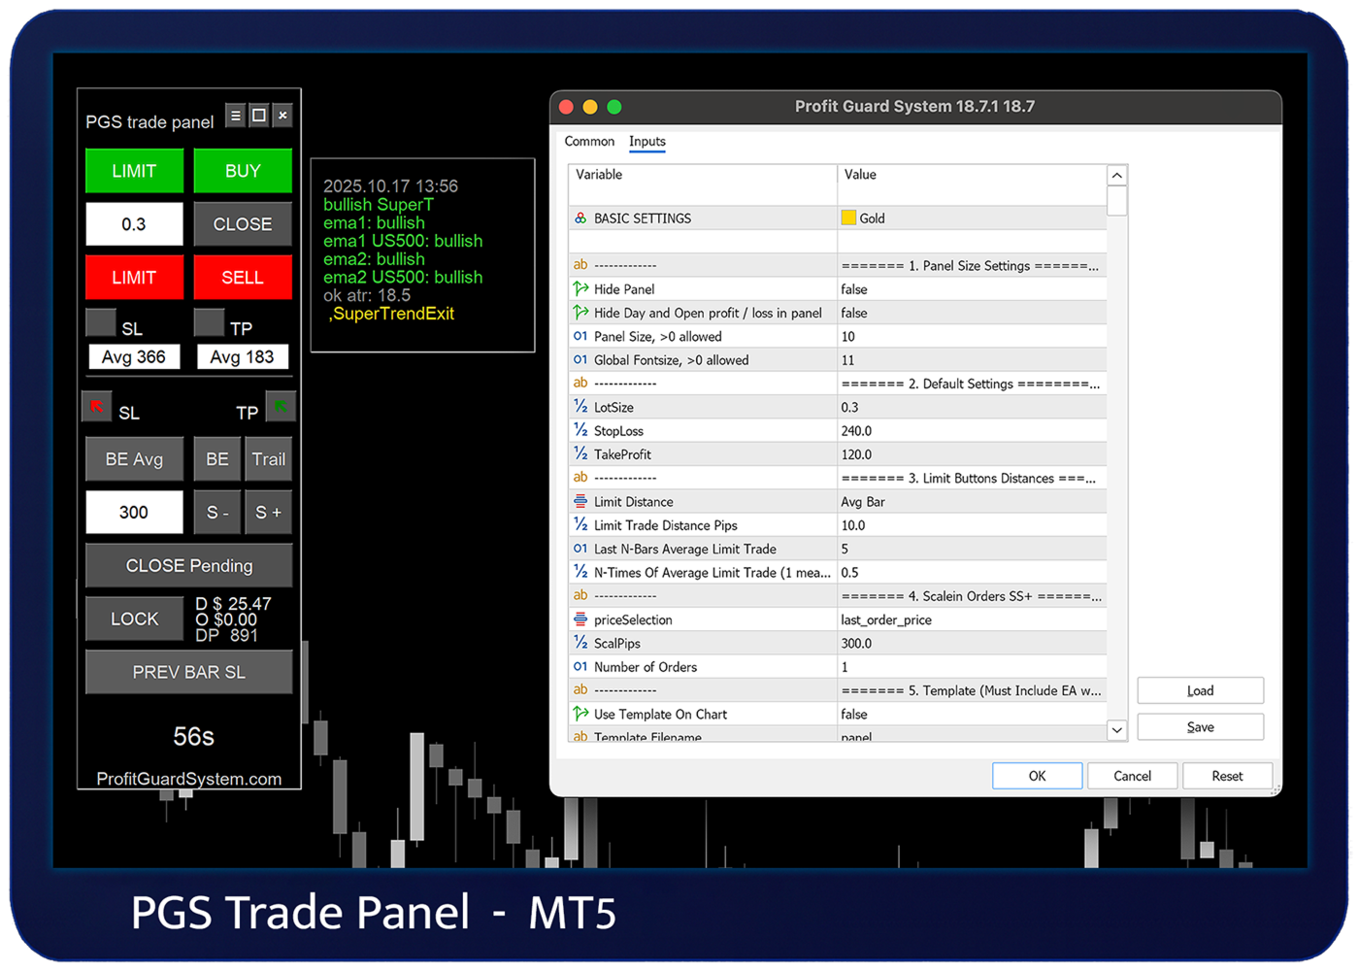Screen dimensions: 1359x971
Task: Click the integer icon beside Global Fontsize
Action: coord(580,359)
